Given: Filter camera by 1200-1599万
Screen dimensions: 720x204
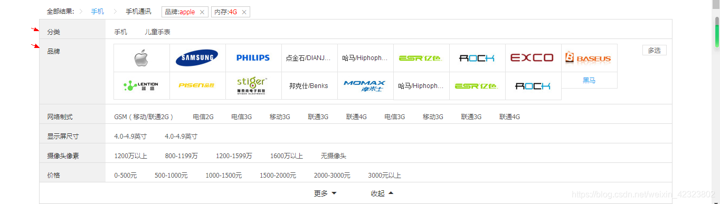Looking at the screenshot, I should point(234,156).
